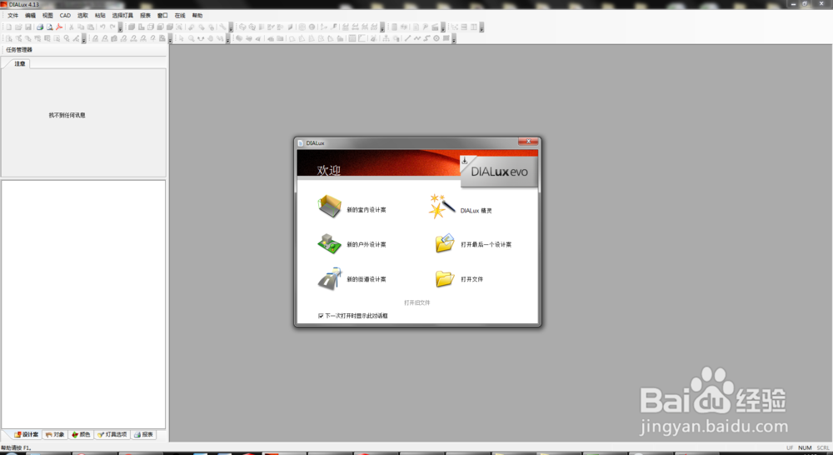Click 新的街道设计案 link

[367, 279]
